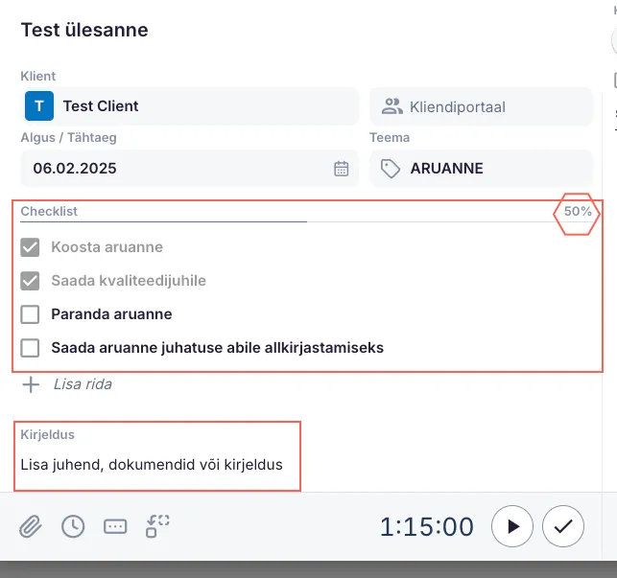Open the clock time log icon
The image size is (617, 578).
(x=72, y=526)
